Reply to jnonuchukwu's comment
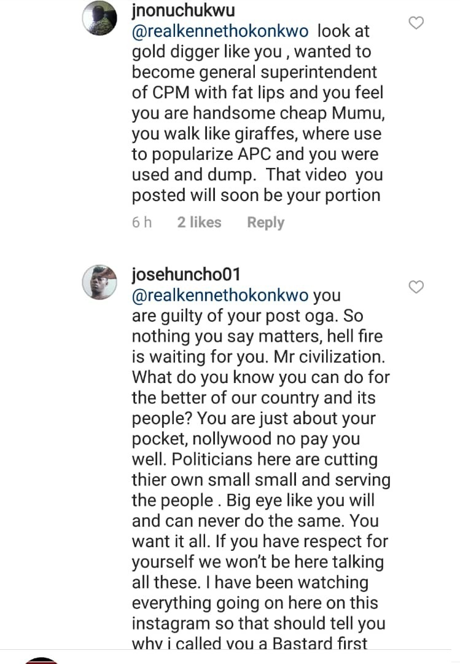This screenshot has height=664, width=460. click(x=265, y=223)
